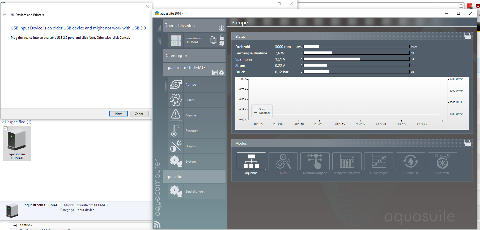Open the aquastream ULTIMATE overview thumbnail

(x=176, y=40)
